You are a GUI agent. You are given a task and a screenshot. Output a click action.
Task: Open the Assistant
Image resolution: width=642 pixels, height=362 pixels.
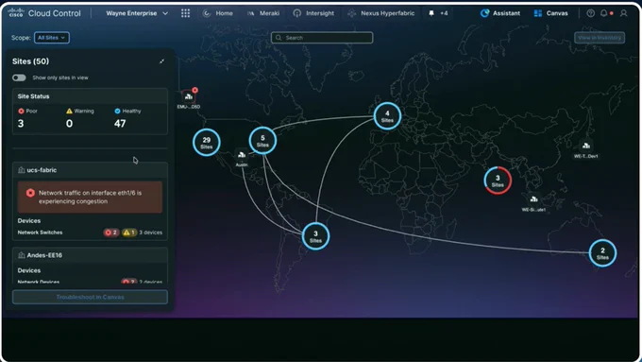coord(500,13)
